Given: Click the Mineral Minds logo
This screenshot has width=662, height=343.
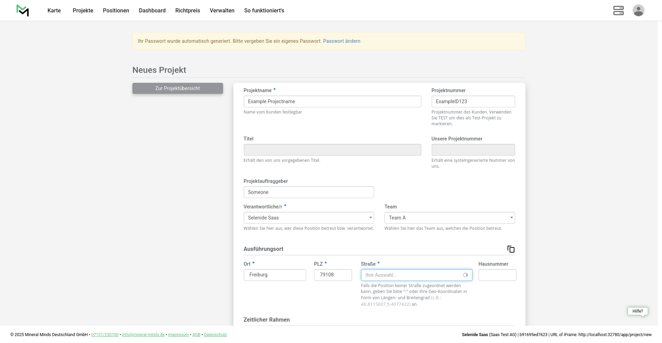Looking at the screenshot, I should [x=23, y=11].
